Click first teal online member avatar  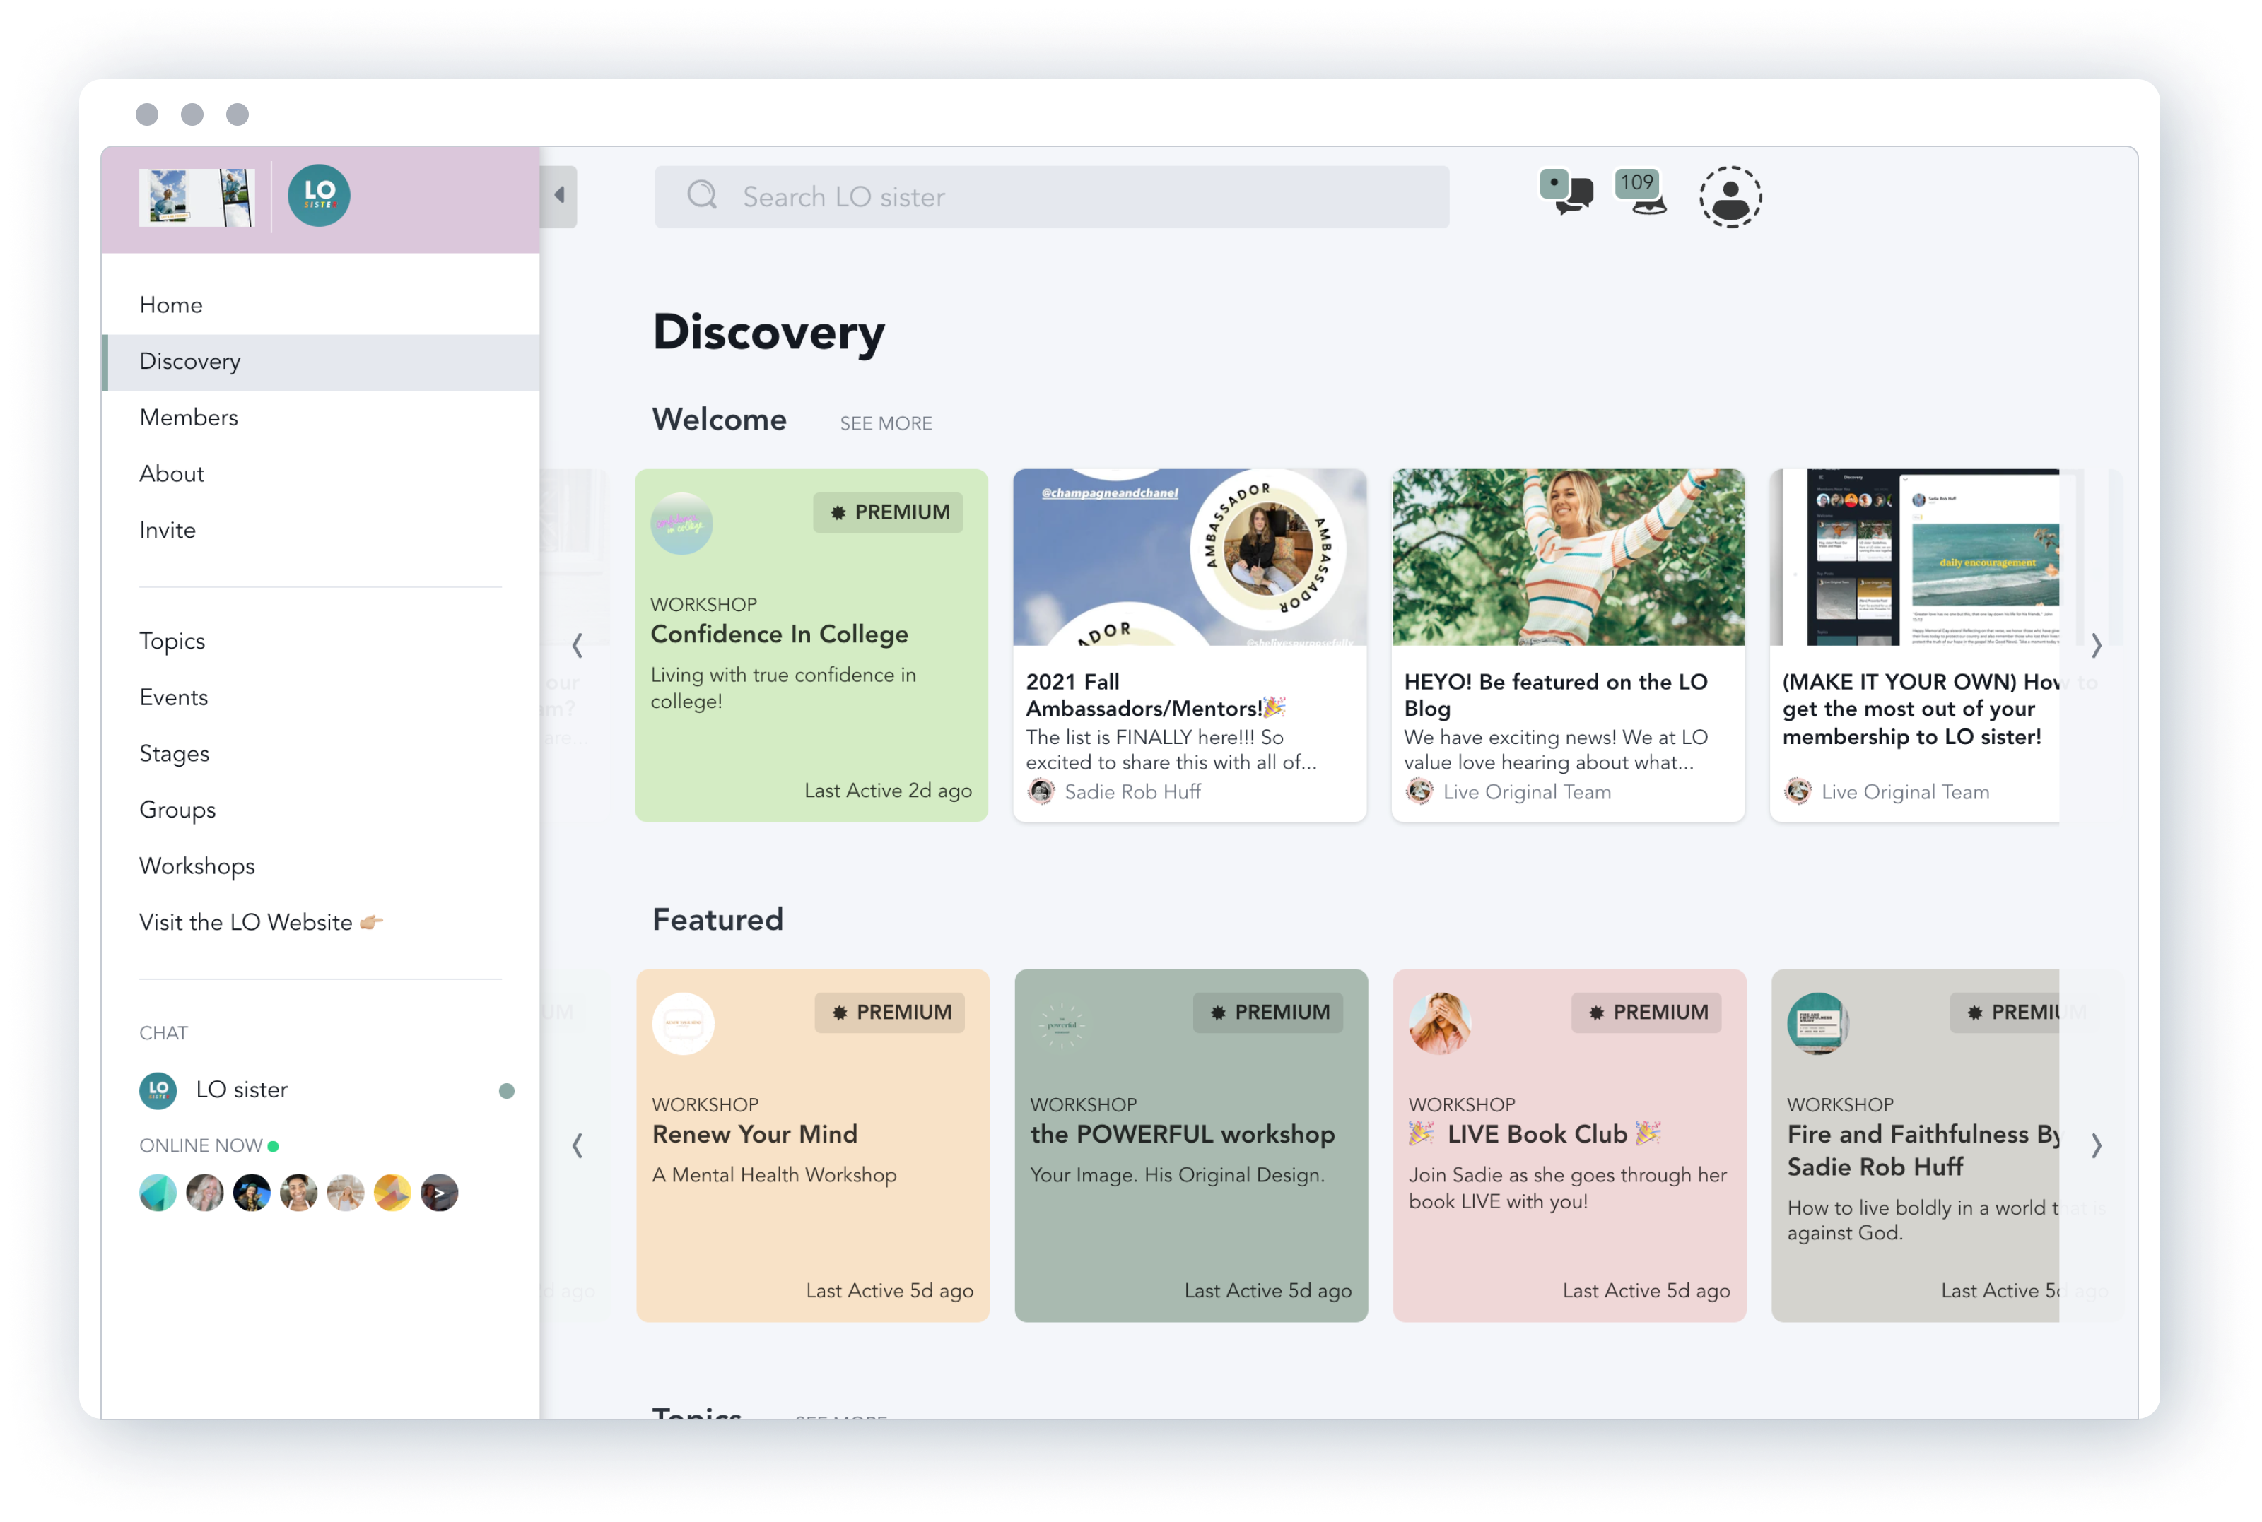(x=158, y=1192)
